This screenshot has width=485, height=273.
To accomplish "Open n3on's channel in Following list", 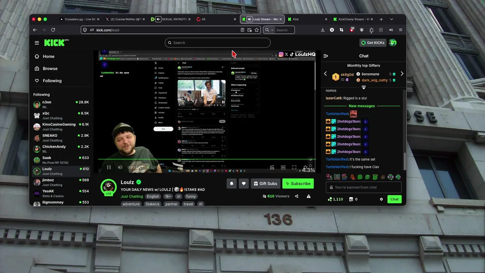I will tap(61, 105).
